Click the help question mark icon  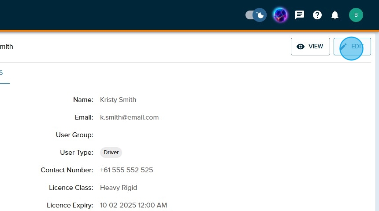pos(317,15)
